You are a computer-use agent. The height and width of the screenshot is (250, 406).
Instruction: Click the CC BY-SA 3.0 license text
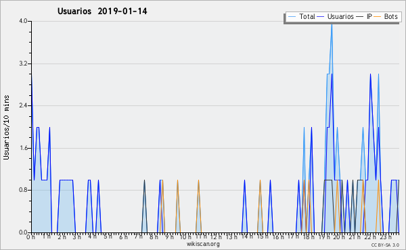[x=385, y=245]
